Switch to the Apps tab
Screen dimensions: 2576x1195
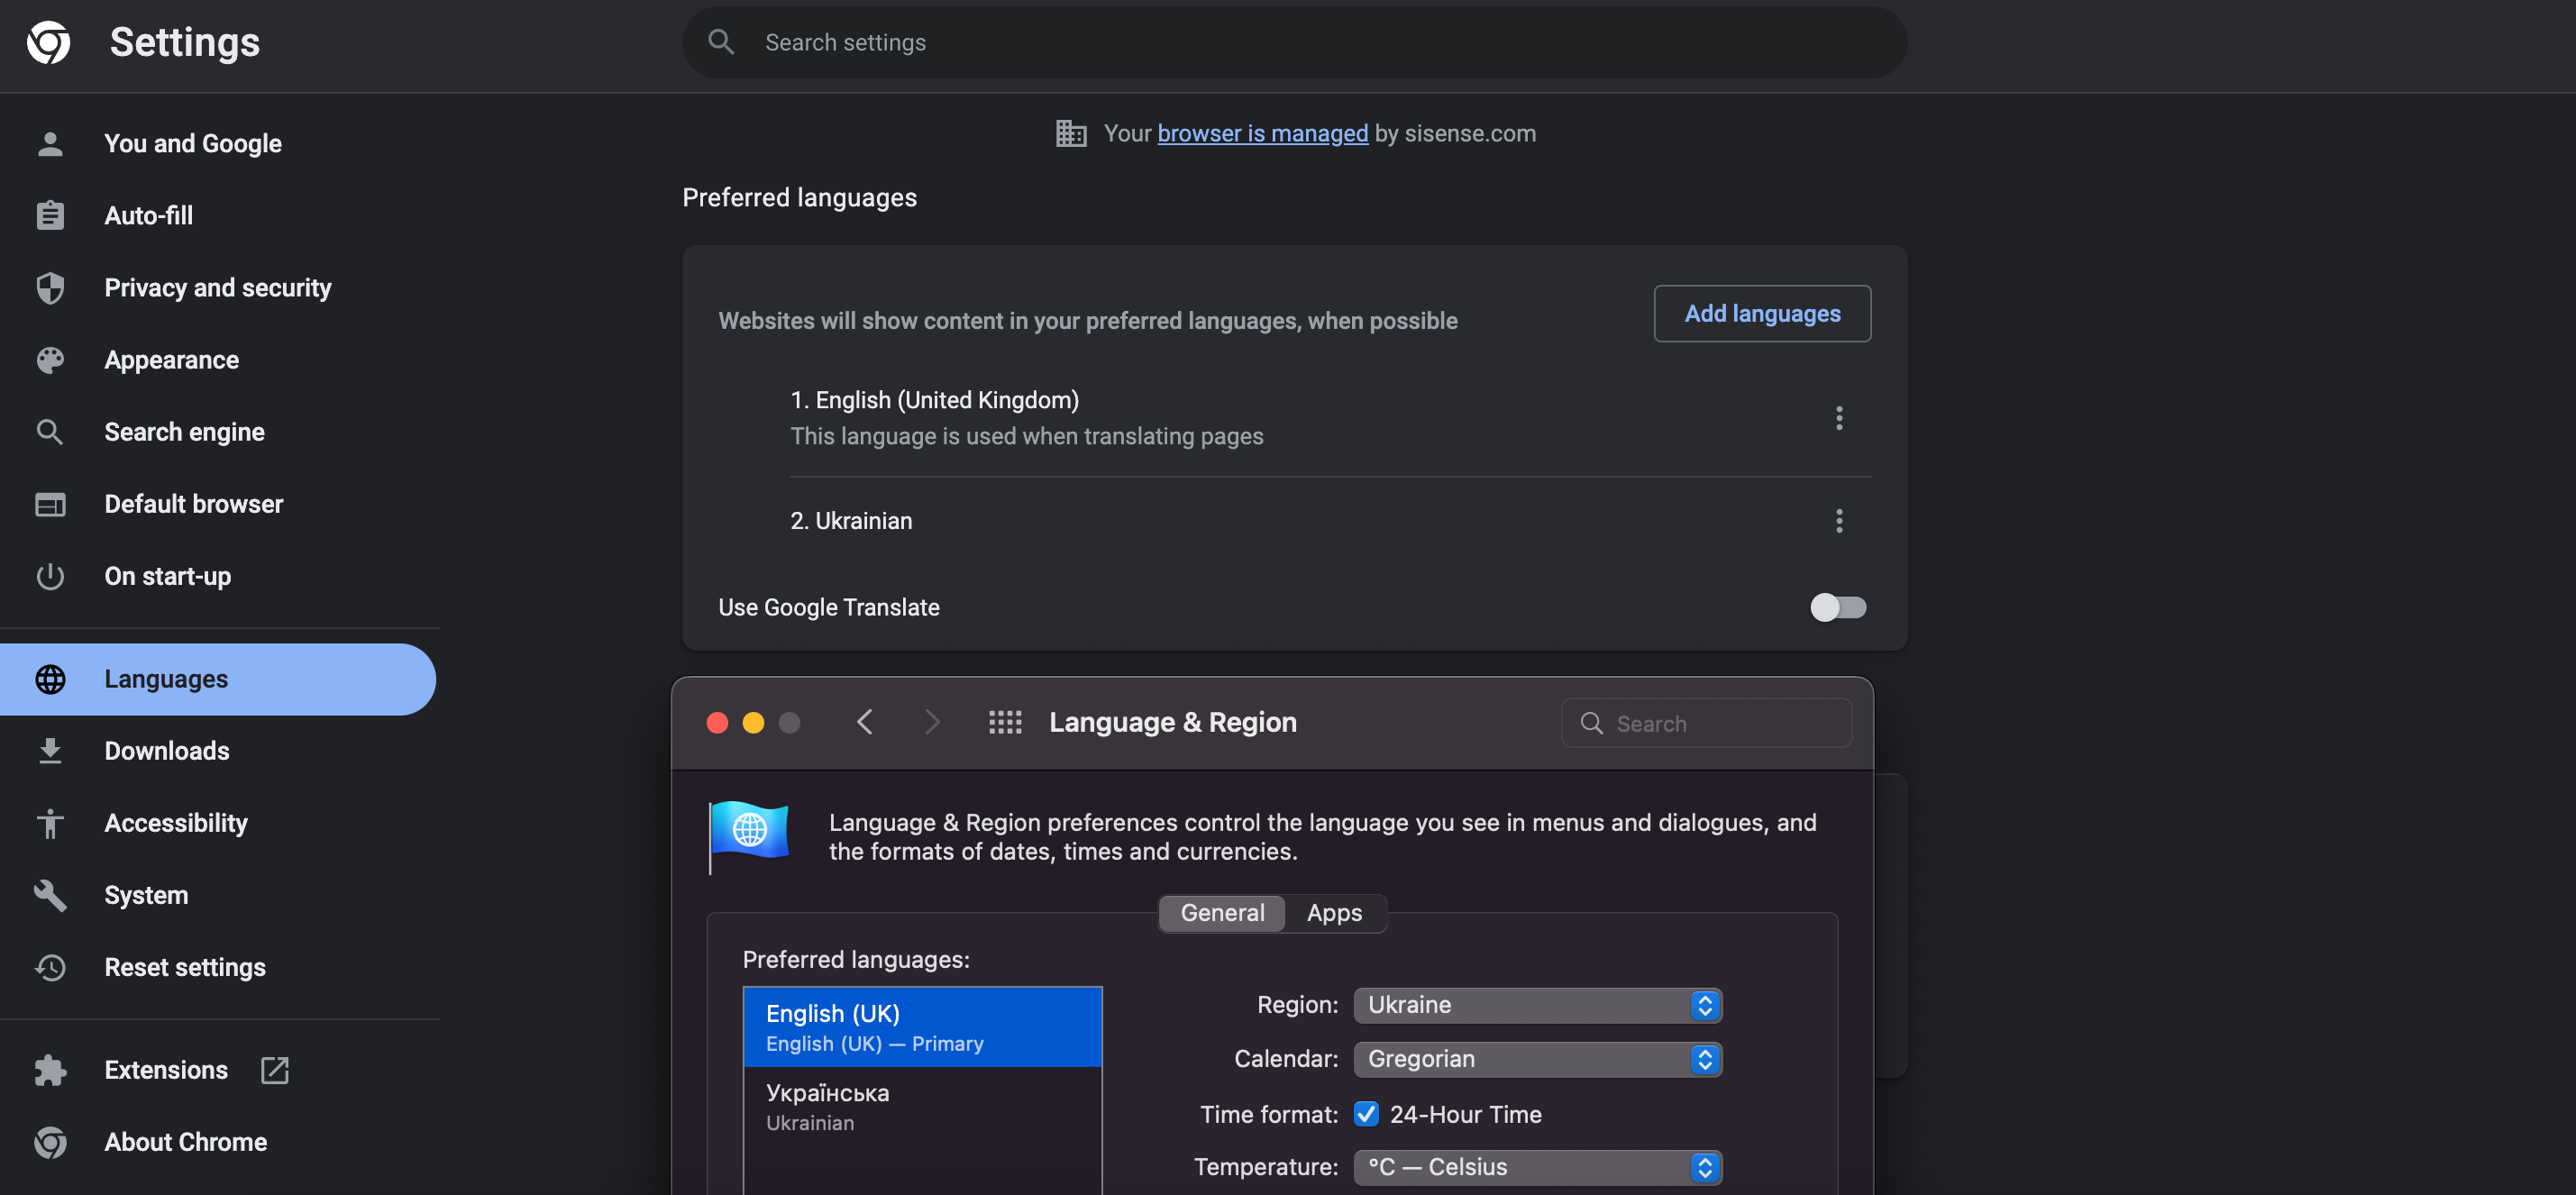tap(1333, 913)
